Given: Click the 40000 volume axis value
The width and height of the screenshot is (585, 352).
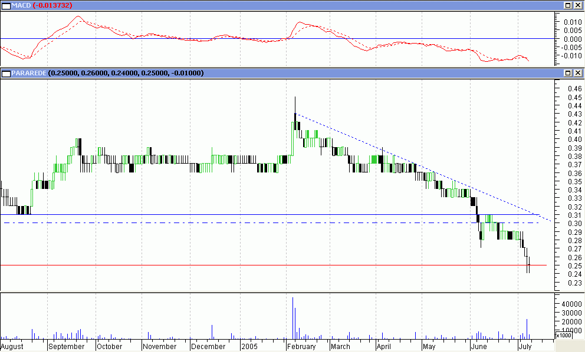Looking at the screenshot, I should click(571, 304).
